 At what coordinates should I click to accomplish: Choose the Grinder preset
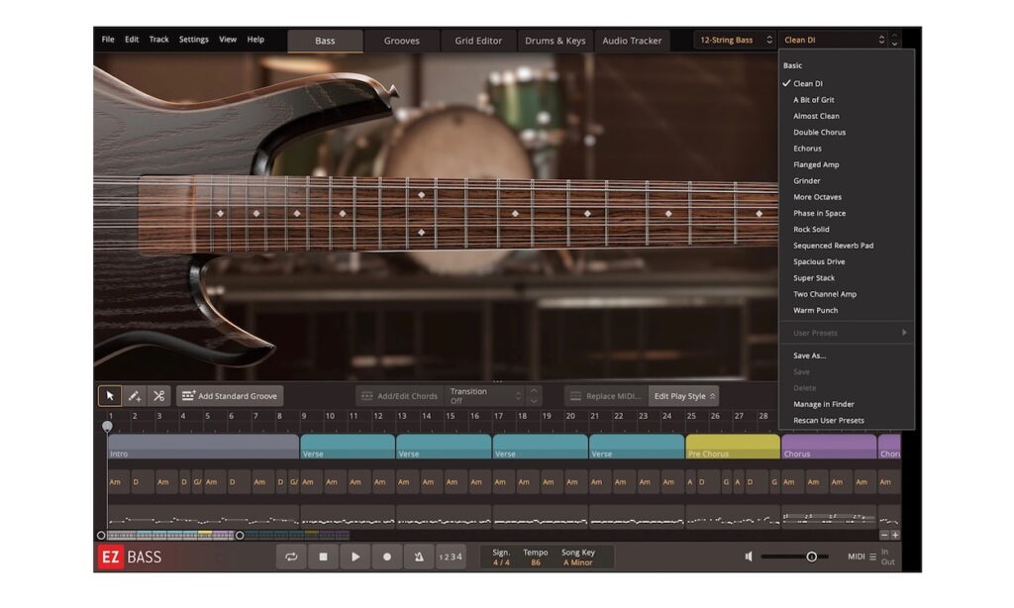847,180
